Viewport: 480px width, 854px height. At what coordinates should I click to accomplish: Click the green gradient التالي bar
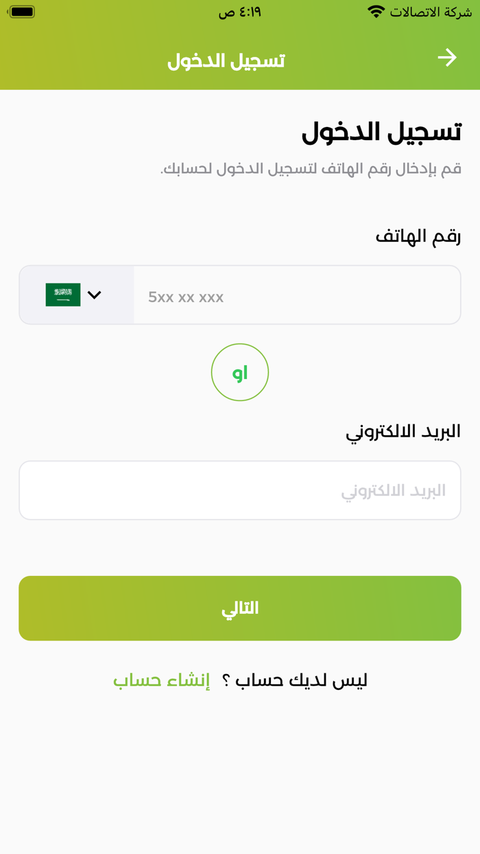pyautogui.click(x=240, y=608)
